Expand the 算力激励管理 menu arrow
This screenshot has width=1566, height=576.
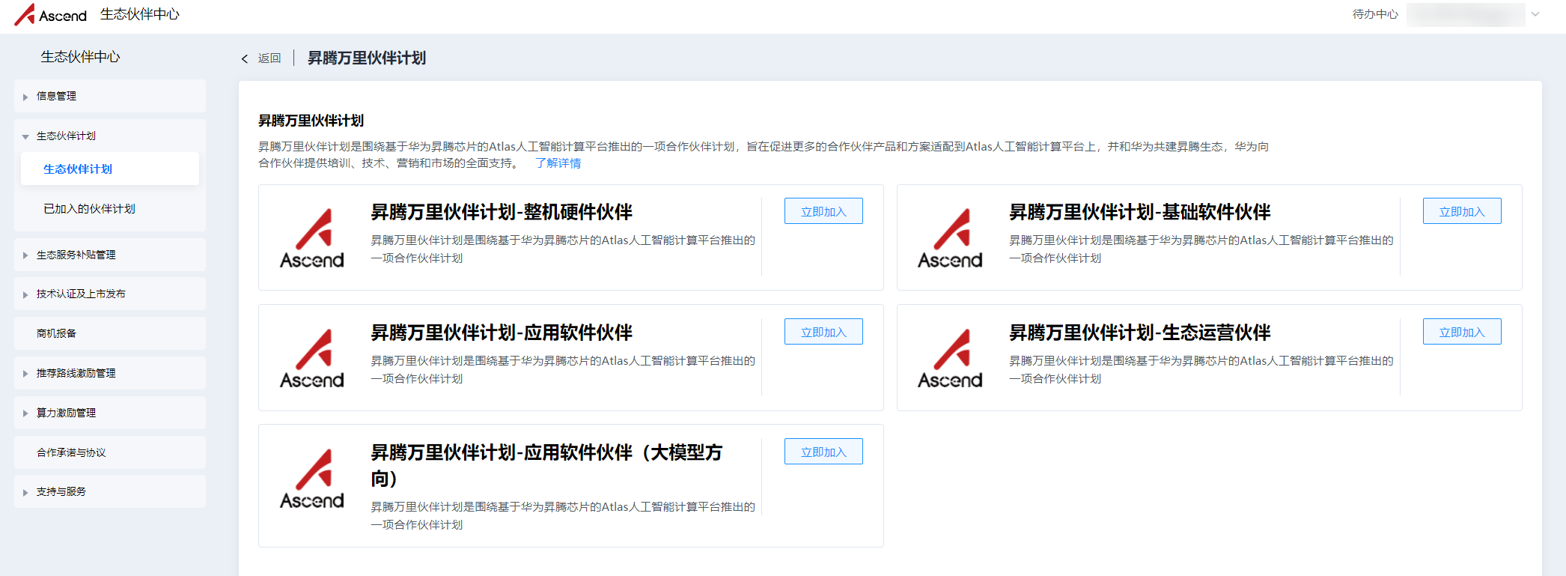[25, 413]
